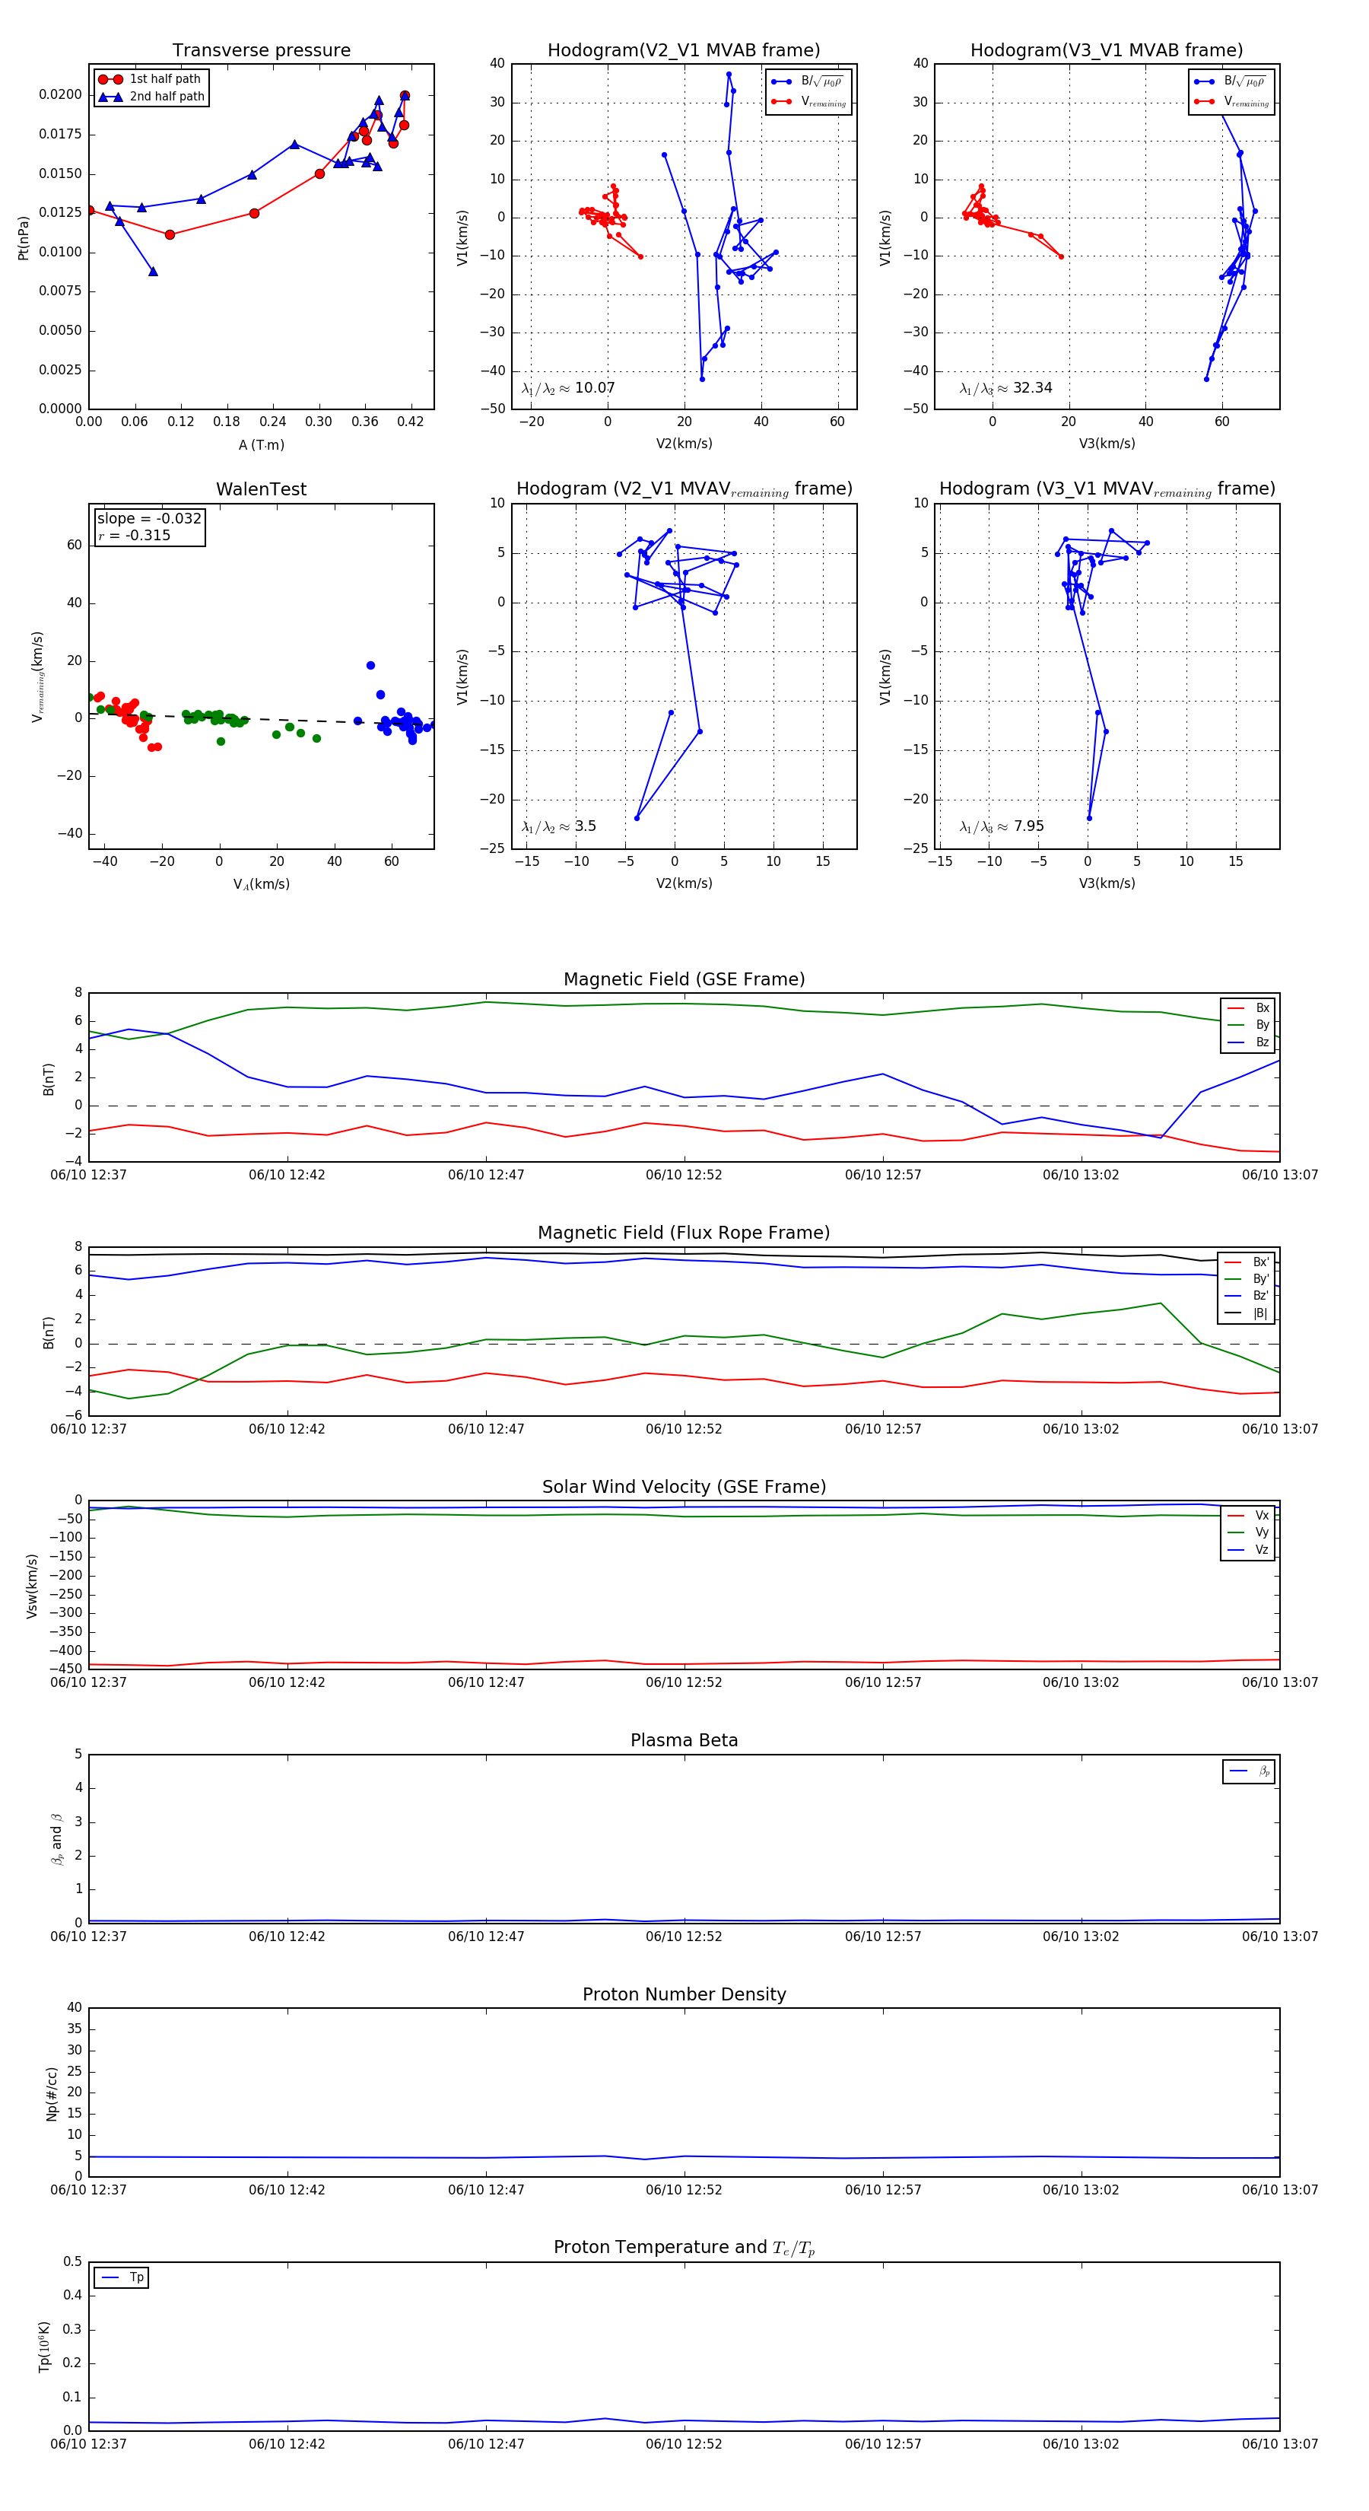The image size is (1369, 2511).
Task: Click the 'Np(#/cc)' axis label
Action: pos(52,2094)
